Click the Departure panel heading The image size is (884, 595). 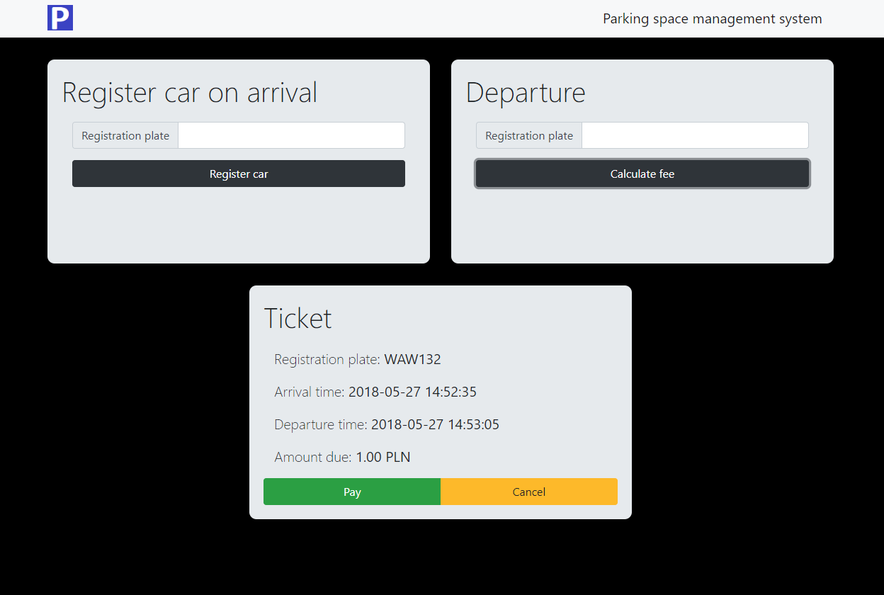coord(526,93)
